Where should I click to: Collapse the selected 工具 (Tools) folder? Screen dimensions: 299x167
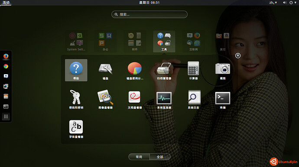pyautogui.click(x=164, y=41)
